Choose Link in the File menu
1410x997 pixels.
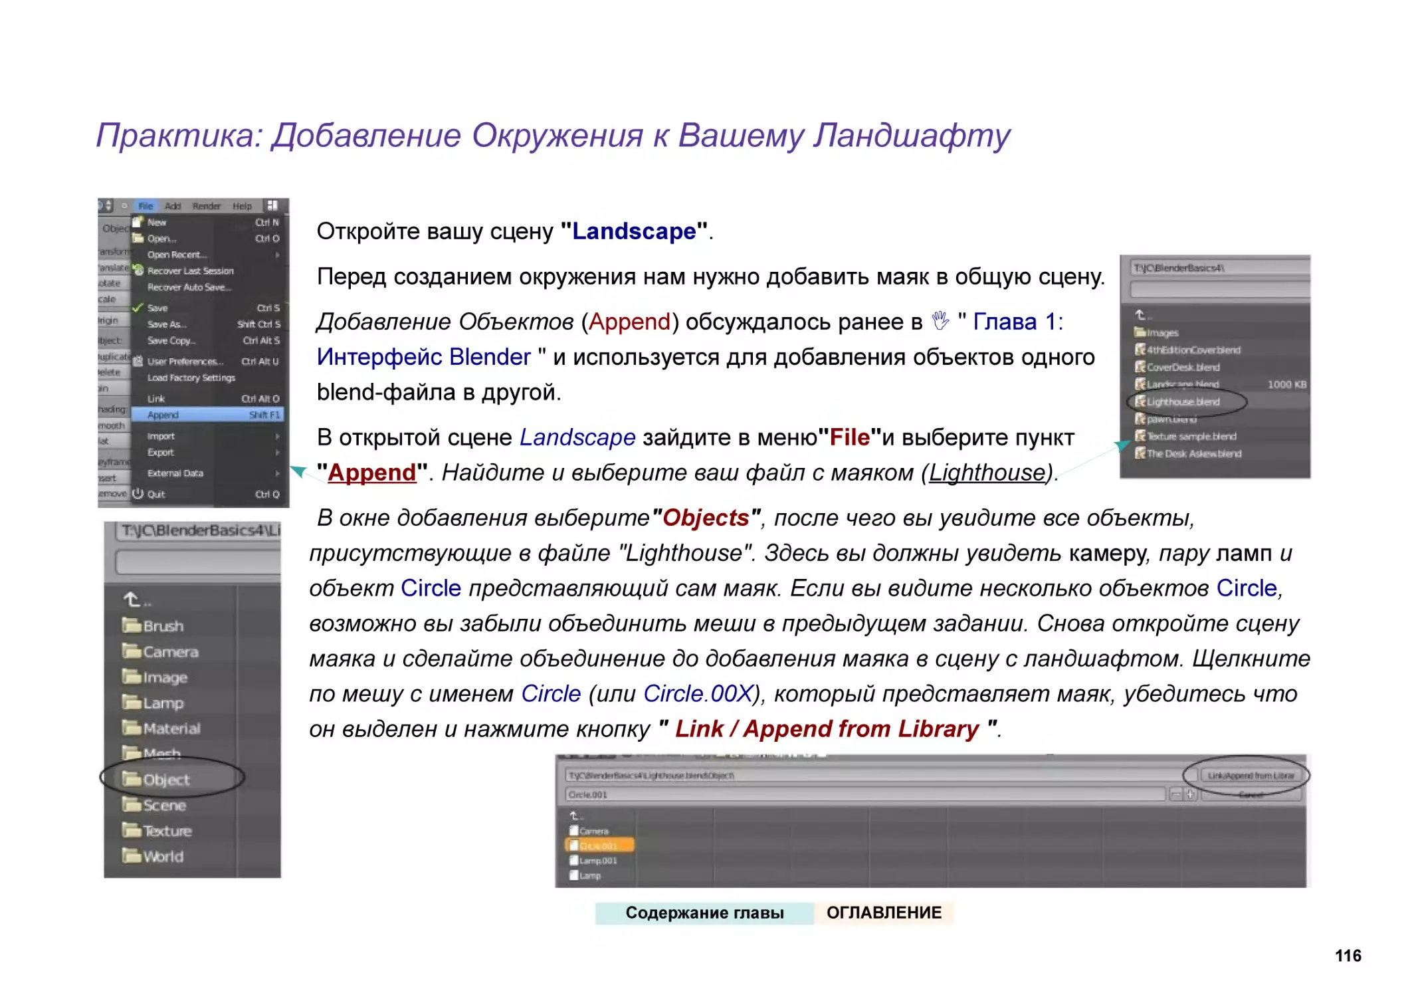[x=207, y=399]
